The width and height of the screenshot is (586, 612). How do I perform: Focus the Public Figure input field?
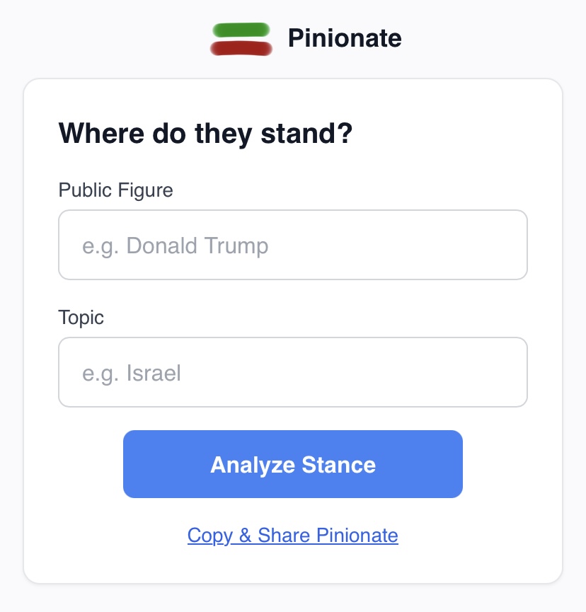pos(293,245)
